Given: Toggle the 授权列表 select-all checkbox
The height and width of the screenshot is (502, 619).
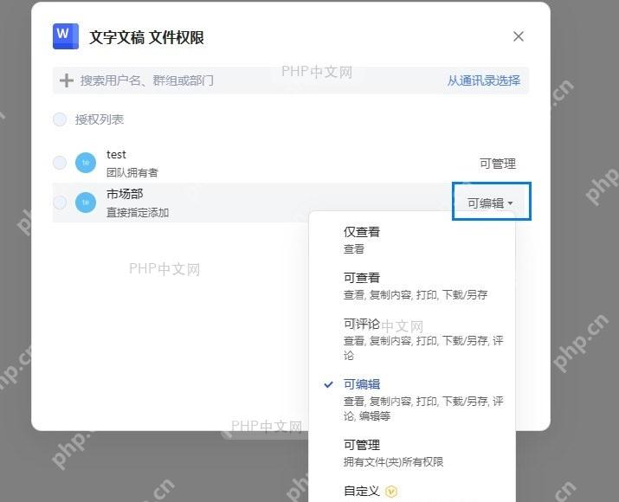Looking at the screenshot, I should point(60,119).
